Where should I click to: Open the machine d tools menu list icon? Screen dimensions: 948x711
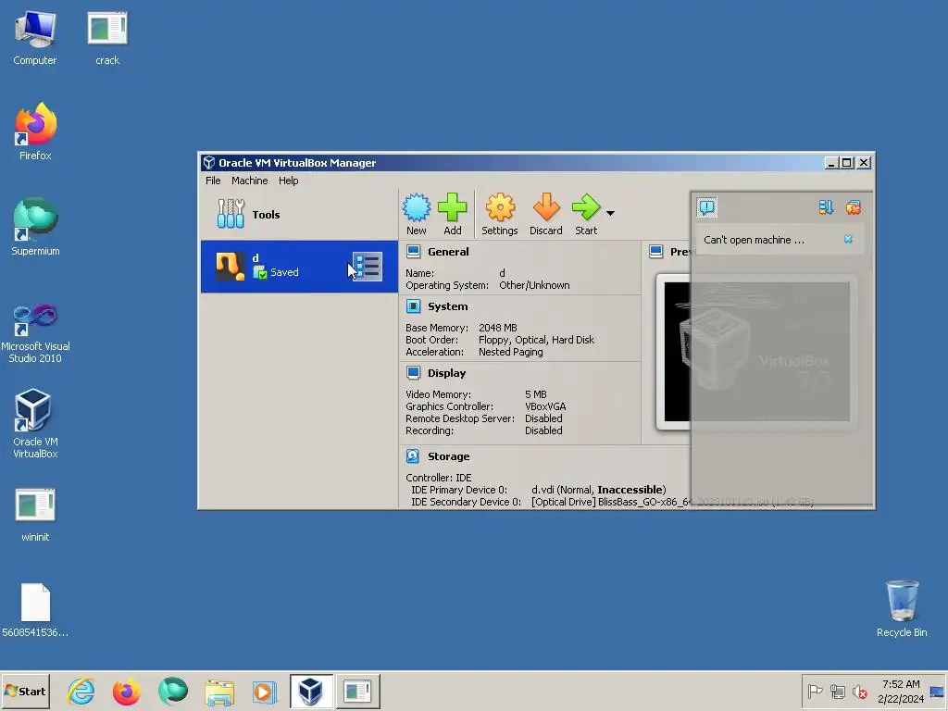pyautogui.click(x=367, y=267)
